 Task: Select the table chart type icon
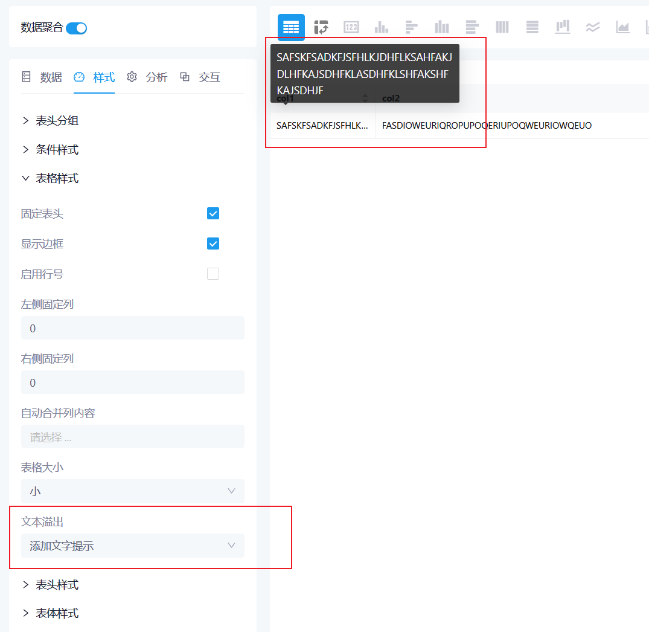pos(291,27)
